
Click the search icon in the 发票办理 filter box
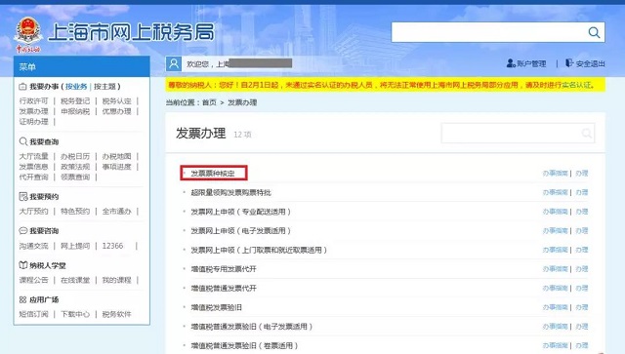(586, 133)
